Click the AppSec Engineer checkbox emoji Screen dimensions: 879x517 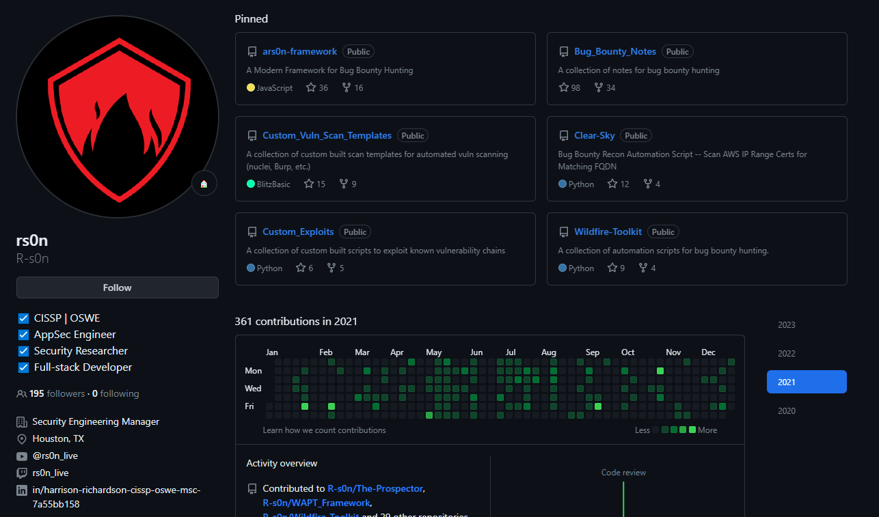23,335
